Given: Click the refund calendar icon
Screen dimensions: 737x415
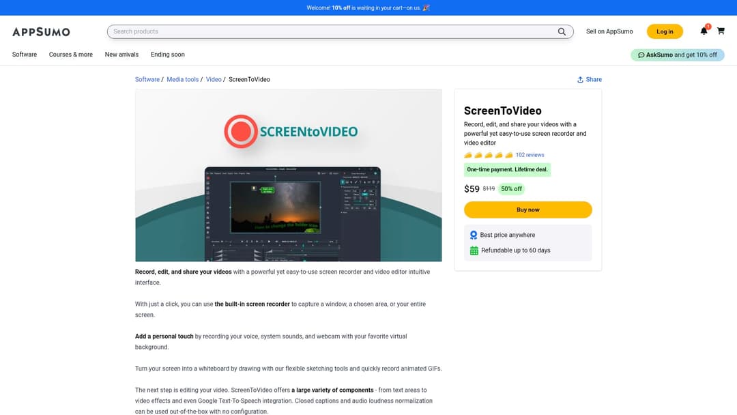Looking at the screenshot, I should 474,251.
